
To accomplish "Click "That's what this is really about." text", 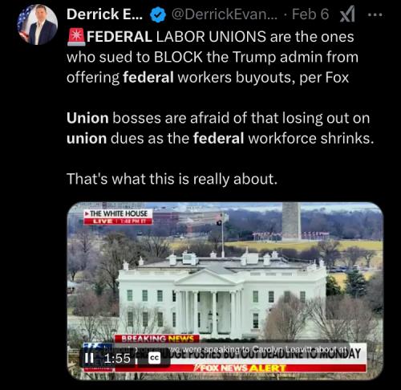I will pyautogui.click(x=172, y=179).
